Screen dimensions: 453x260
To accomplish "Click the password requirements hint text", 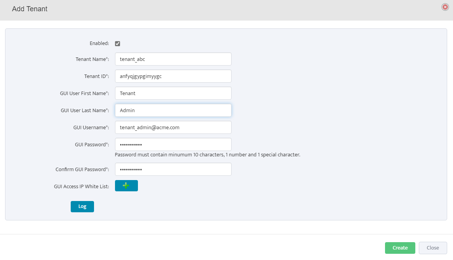I will [207, 155].
